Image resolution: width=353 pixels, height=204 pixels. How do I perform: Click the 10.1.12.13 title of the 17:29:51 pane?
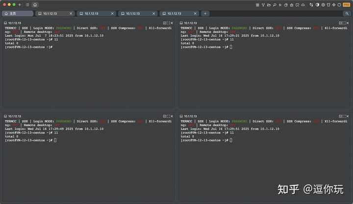tap(190, 116)
